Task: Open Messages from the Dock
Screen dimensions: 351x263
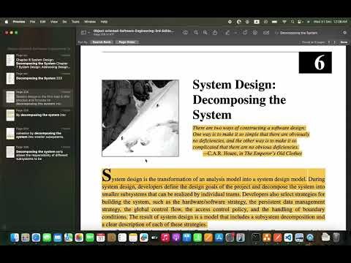Action: pos(47,237)
